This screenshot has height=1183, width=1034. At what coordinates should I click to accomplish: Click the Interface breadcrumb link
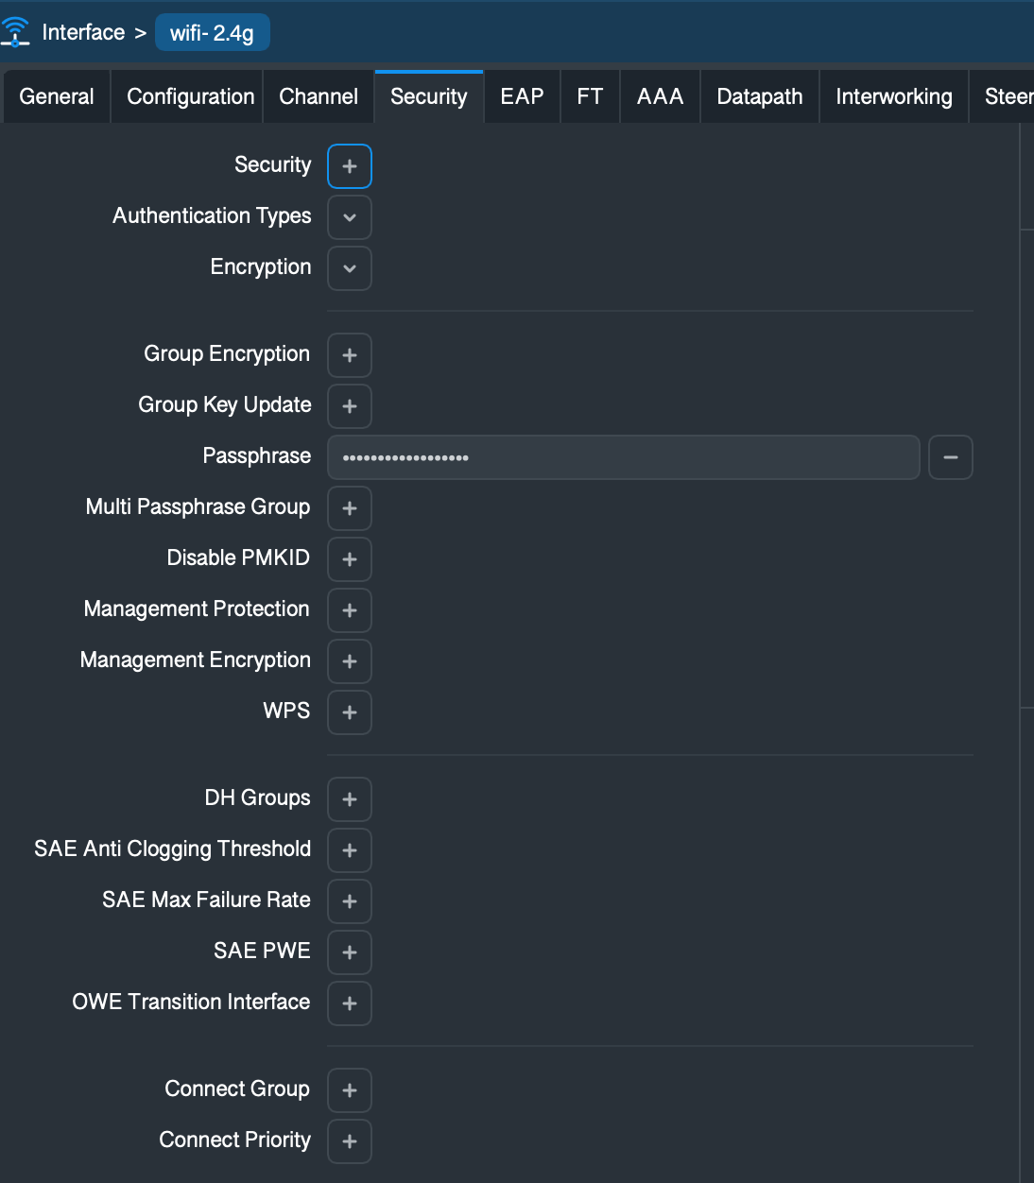click(83, 32)
